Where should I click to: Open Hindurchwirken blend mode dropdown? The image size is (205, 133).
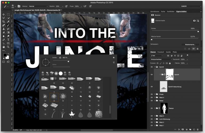(161, 59)
